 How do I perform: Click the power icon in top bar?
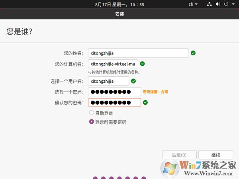click(x=226, y=4)
